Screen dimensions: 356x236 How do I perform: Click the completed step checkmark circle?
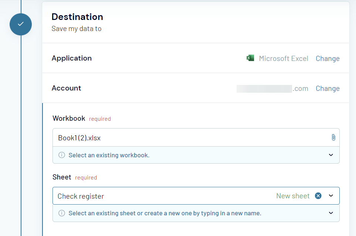click(21, 24)
